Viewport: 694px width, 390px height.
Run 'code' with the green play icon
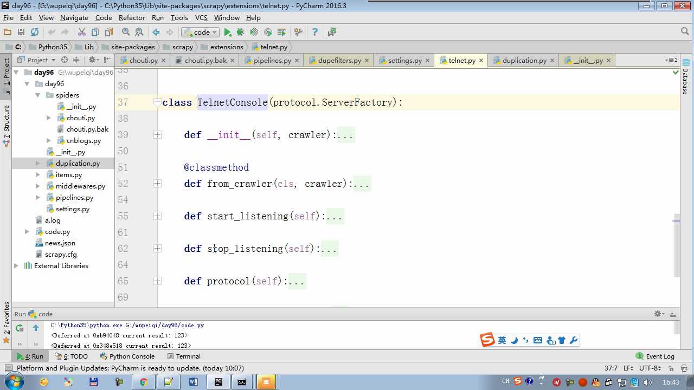click(228, 32)
